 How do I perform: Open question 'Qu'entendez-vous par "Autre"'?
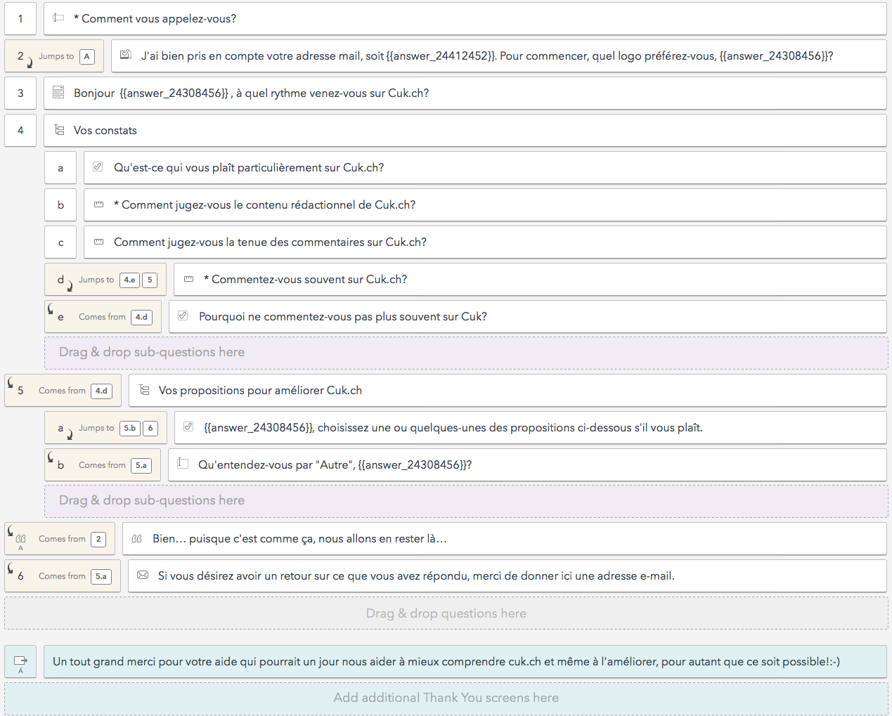point(527,464)
